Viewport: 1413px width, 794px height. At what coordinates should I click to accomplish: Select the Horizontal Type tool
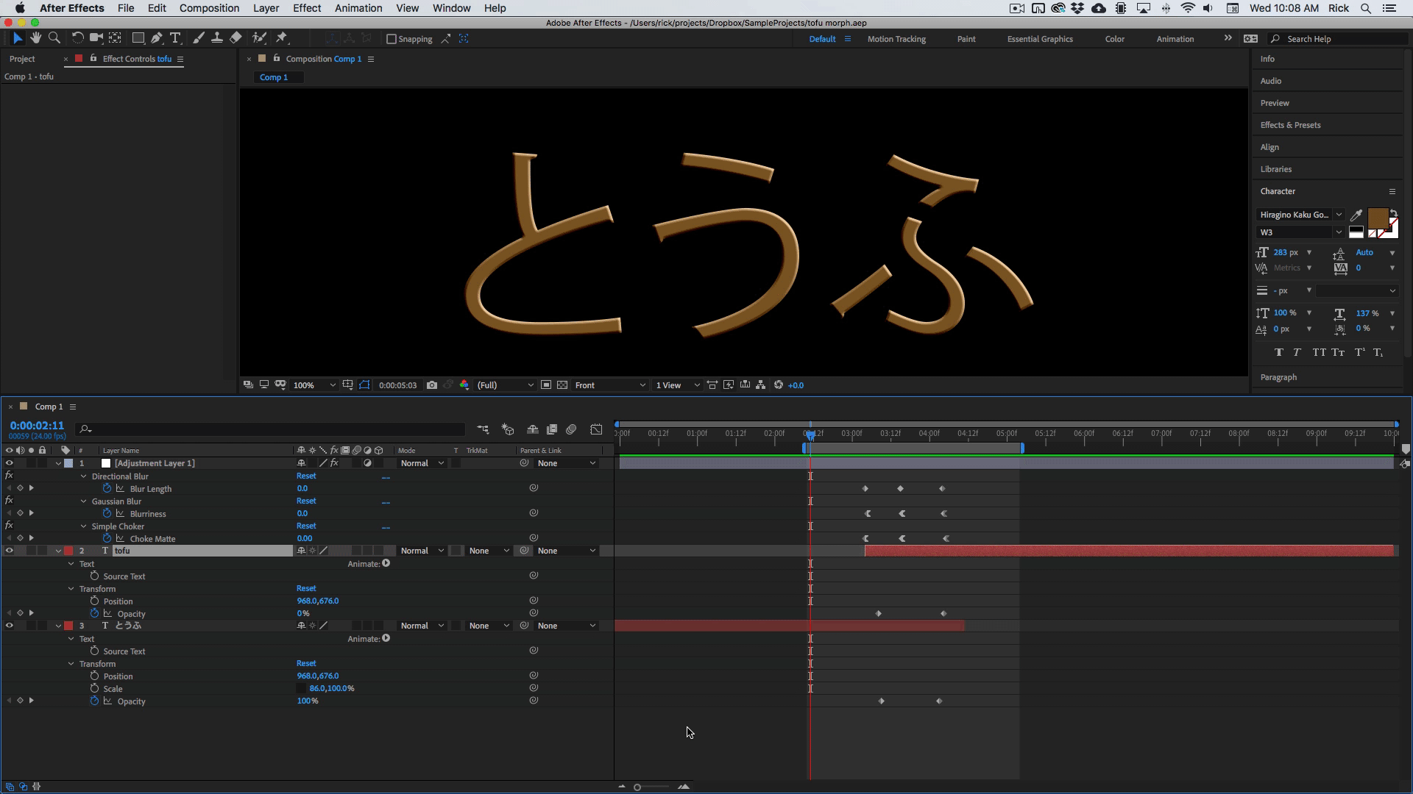click(175, 38)
